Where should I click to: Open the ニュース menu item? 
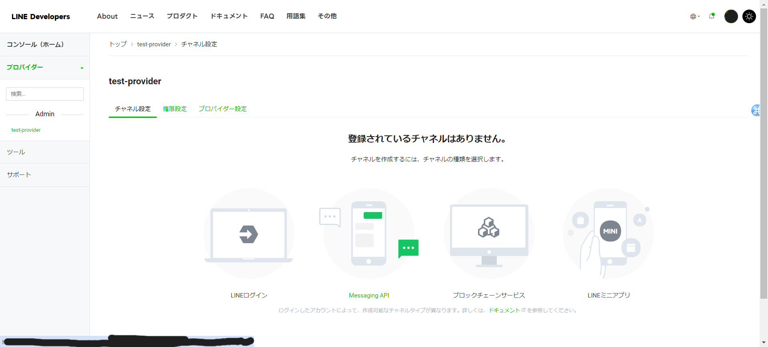click(x=142, y=16)
